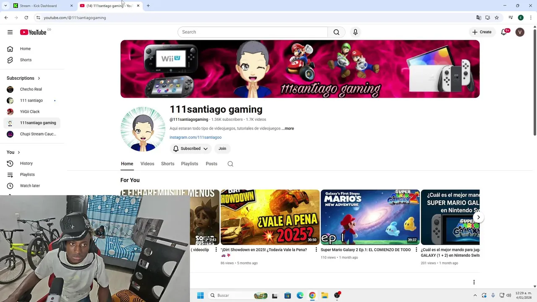Click the taskbar volume icon
The image size is (537, 302).
click(x=508, y=295)
